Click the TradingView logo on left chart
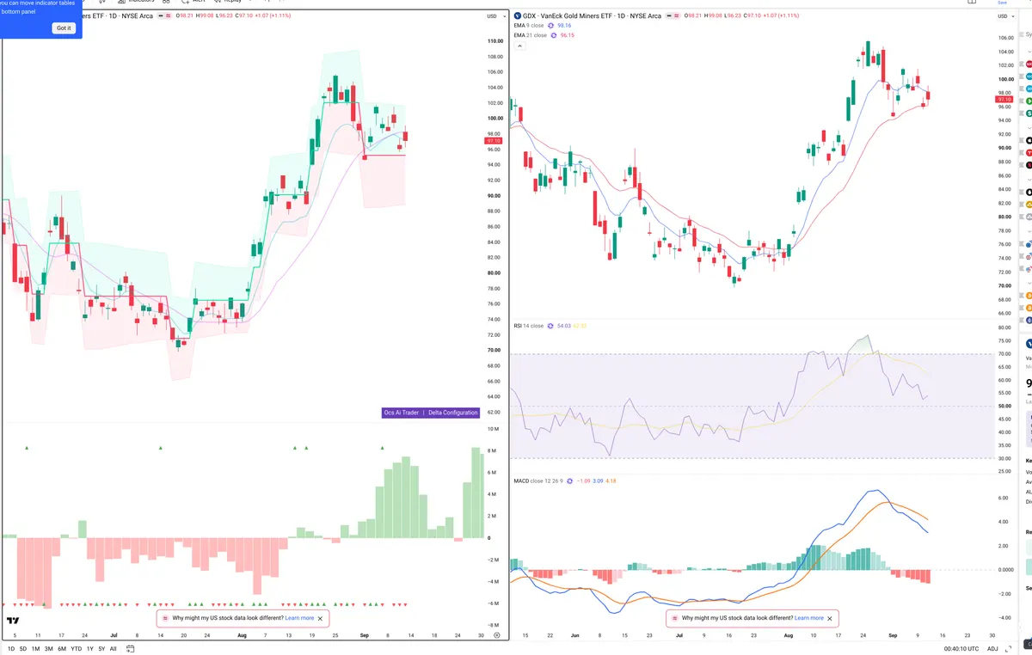1032x655 pixels. [x=13, y=621]
